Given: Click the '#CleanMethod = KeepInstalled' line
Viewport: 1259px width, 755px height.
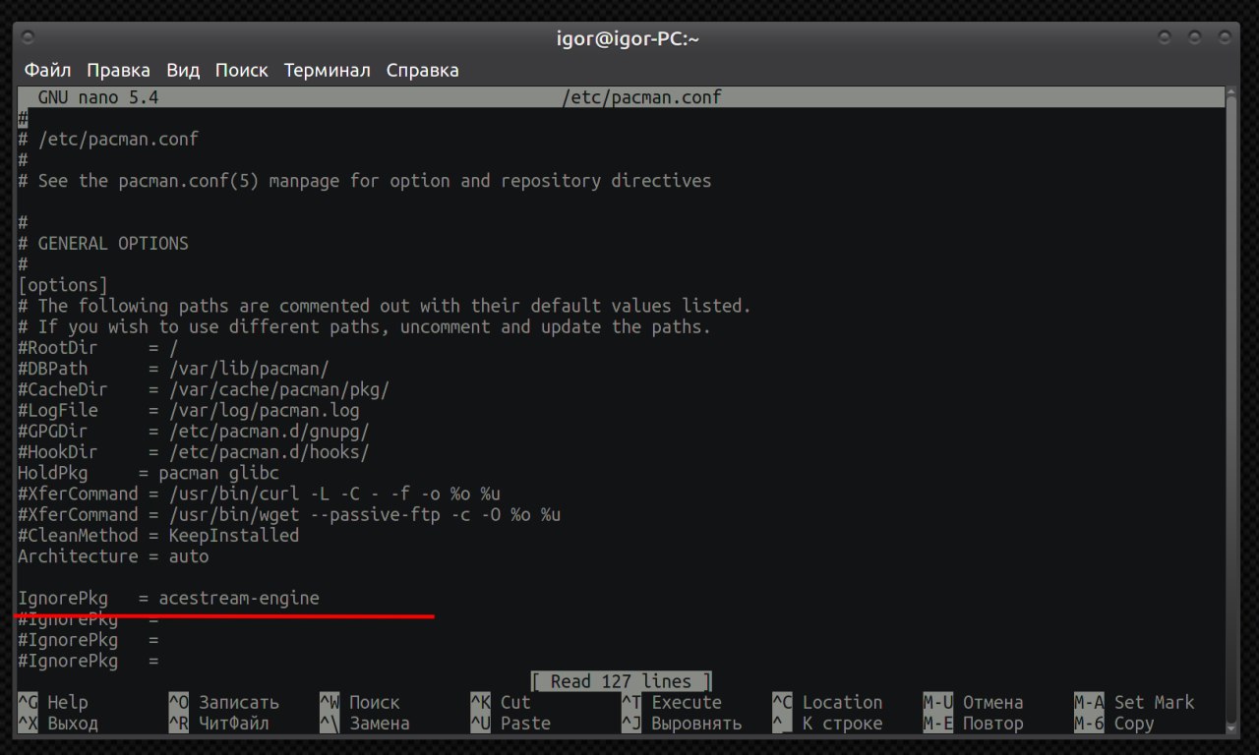Looking at the screenshot, I should (x=158, y=536).
